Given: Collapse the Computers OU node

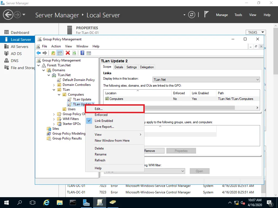Looking at the screenshot, I should click(x=59, y=95).
